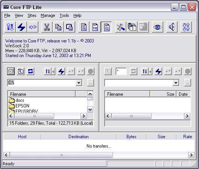Toggle auto transfer mode icon
The height and width of the screenshot is (169, 199).
point(106,27)
